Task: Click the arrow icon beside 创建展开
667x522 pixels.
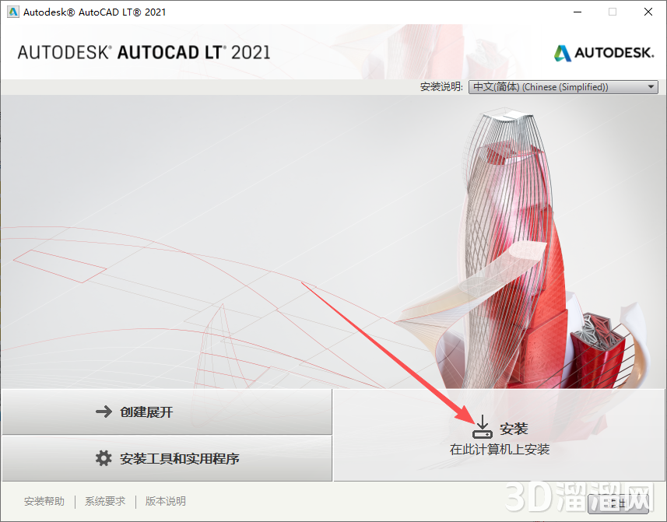Action: 104,412
